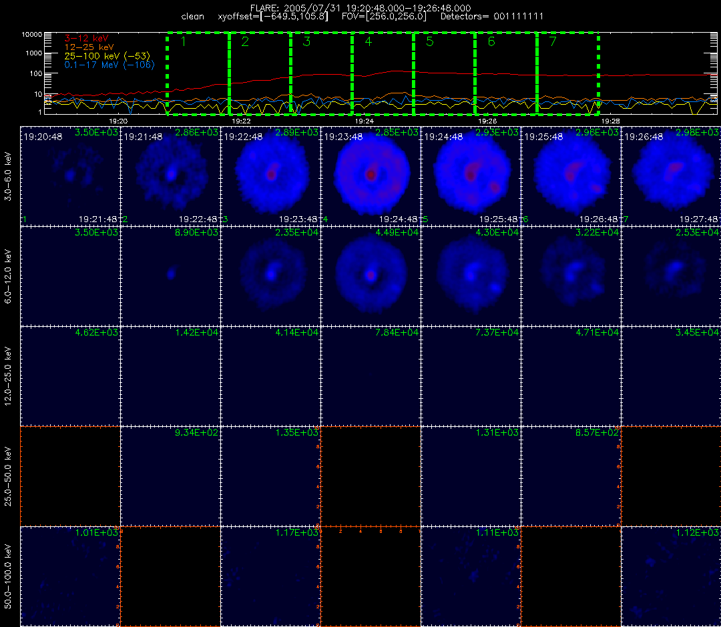The image size is (721, 627).
Task: Click the '10000' count-rate axis label
Action: (x=32, y=35)
